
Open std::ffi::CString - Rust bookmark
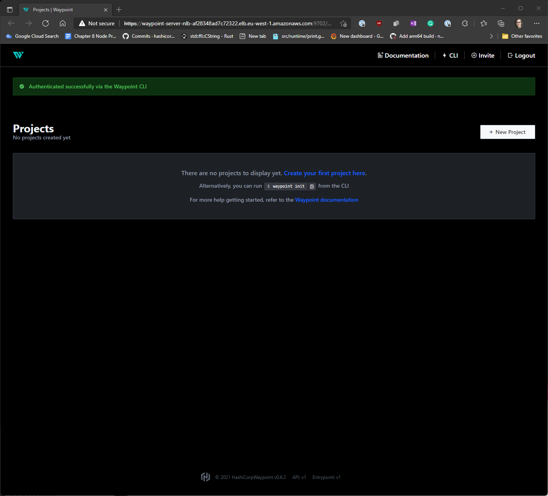(207, 36)
